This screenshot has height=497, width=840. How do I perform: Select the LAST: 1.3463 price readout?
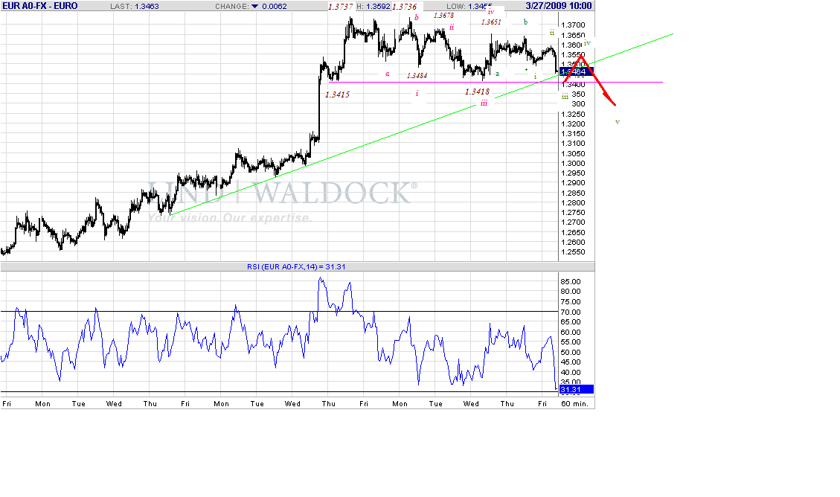pos(135,7)
